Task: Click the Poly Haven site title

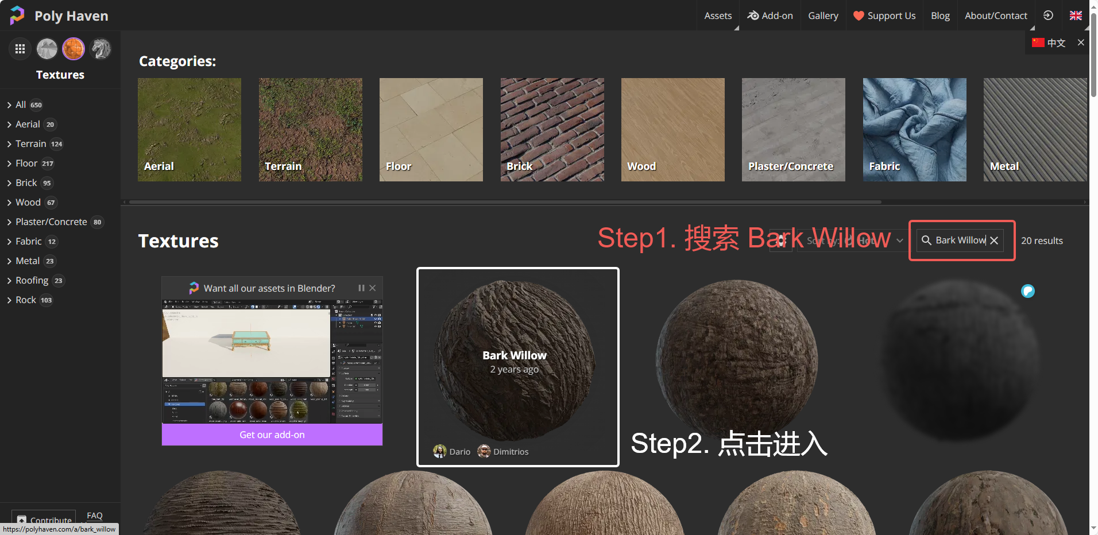Action: point(71,15)
